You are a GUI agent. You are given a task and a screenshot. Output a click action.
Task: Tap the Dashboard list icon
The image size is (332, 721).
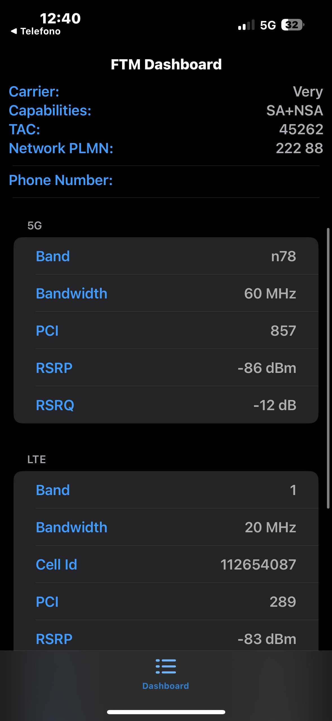coord(166,666)
